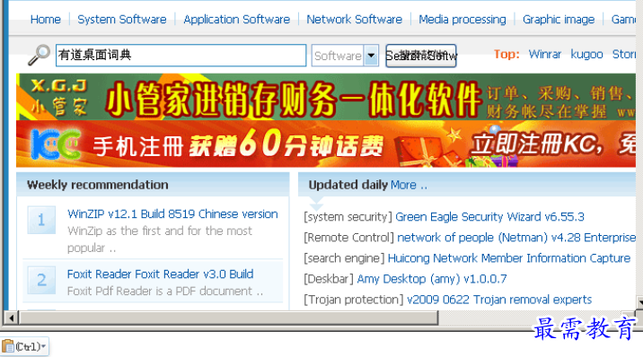Click the number 2 recommendation badge
This screenshot has width=643, height=357.
tap(41, 280)
